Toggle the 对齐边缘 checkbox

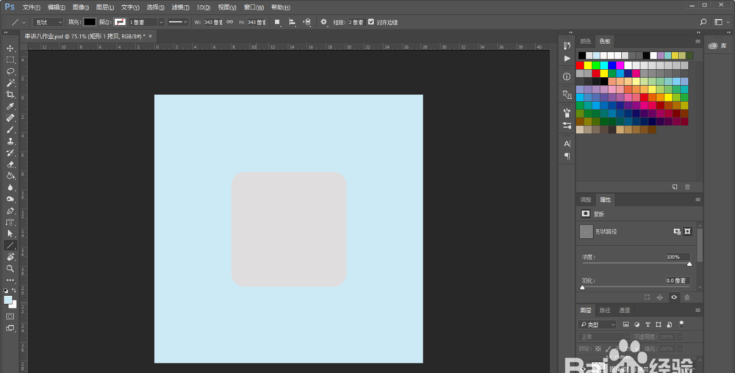370,22
